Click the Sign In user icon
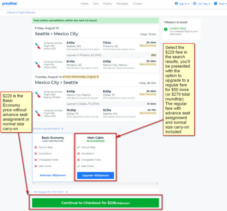 point(176,4)
